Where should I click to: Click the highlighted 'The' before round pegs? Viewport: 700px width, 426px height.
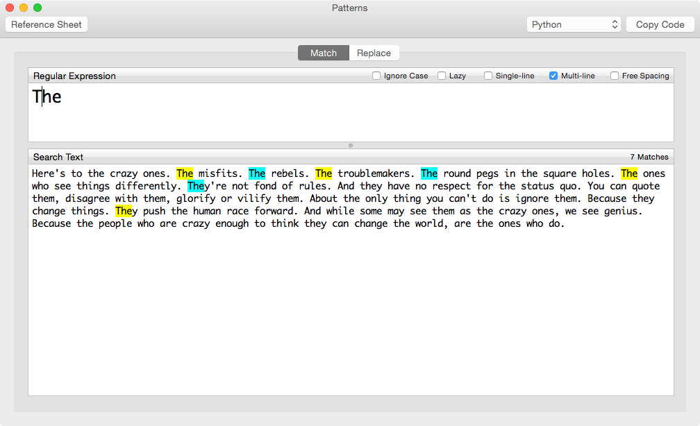(x=429, y=173)
